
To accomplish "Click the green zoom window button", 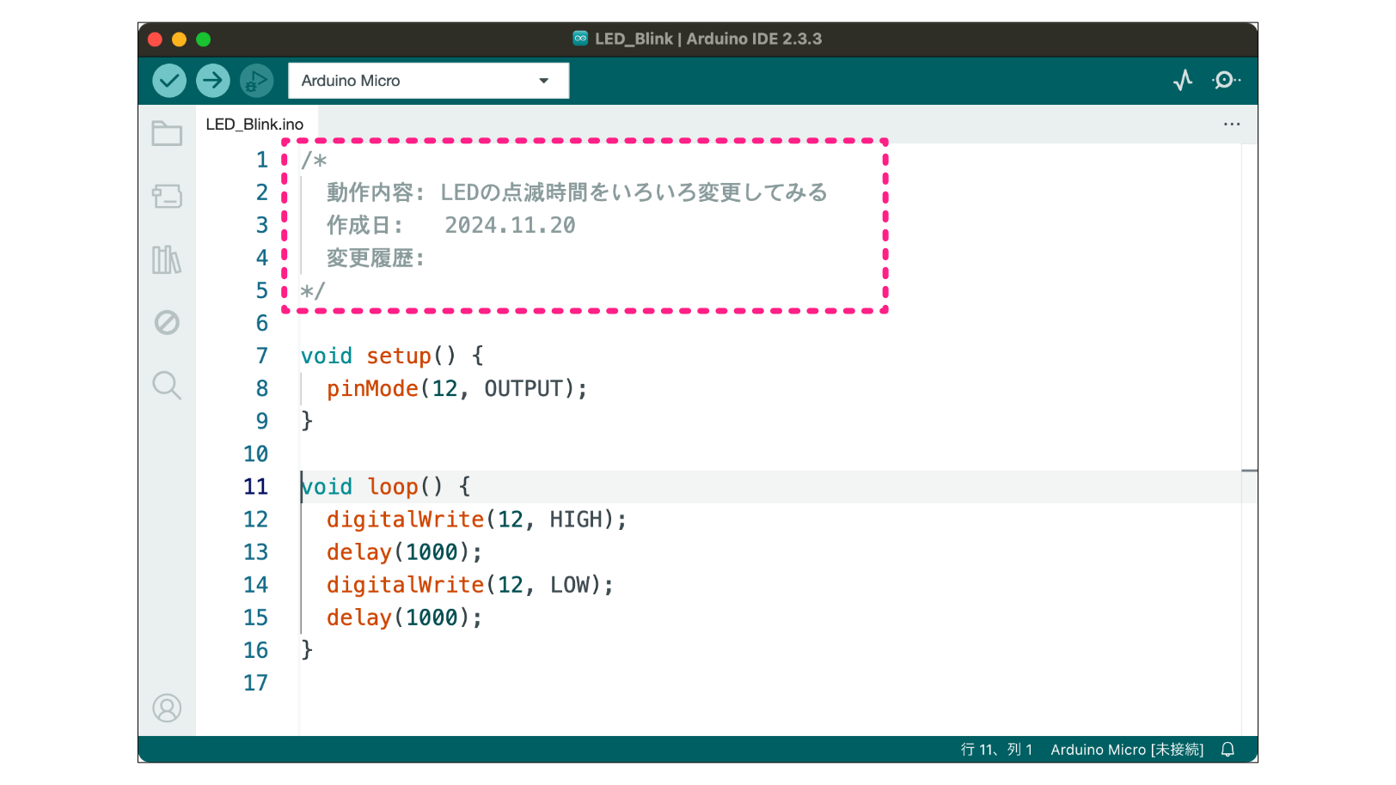I will click(x=204, y=40).
